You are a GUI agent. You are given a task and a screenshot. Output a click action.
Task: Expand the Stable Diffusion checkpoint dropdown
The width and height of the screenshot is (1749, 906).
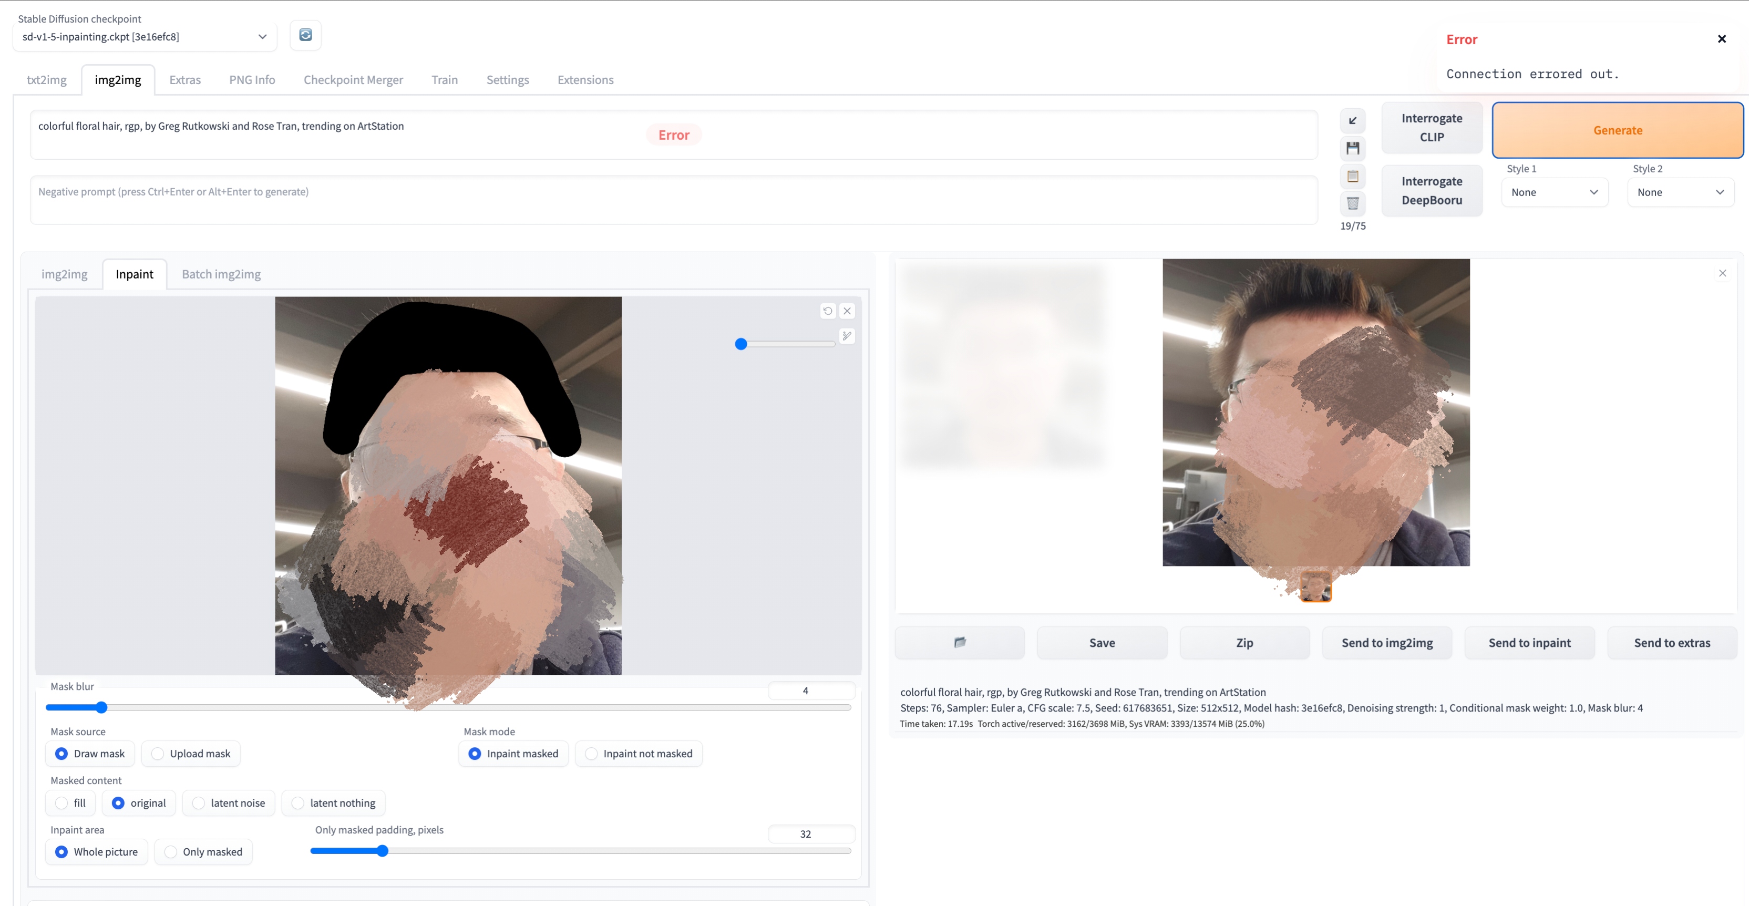point(144,37)
